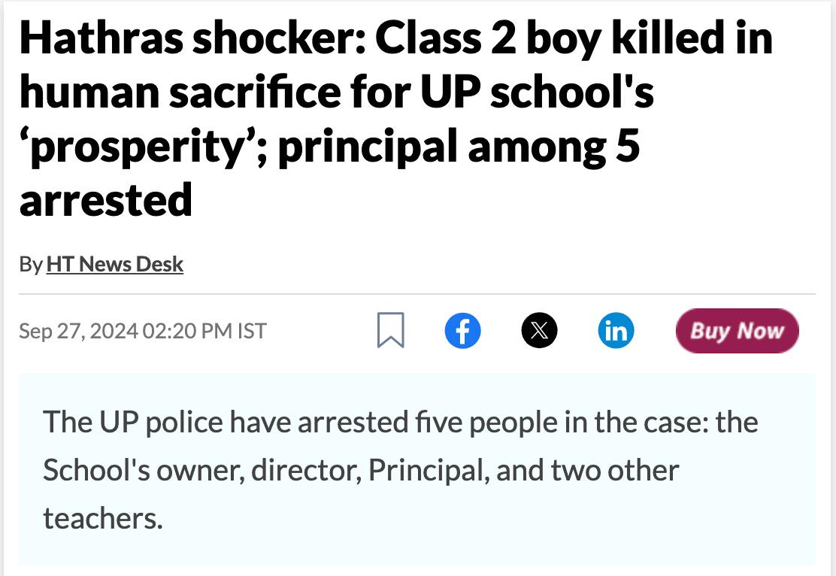Click the 'IST' timezone label
This screenshot has width=836, height=576.
coord(251,331)
